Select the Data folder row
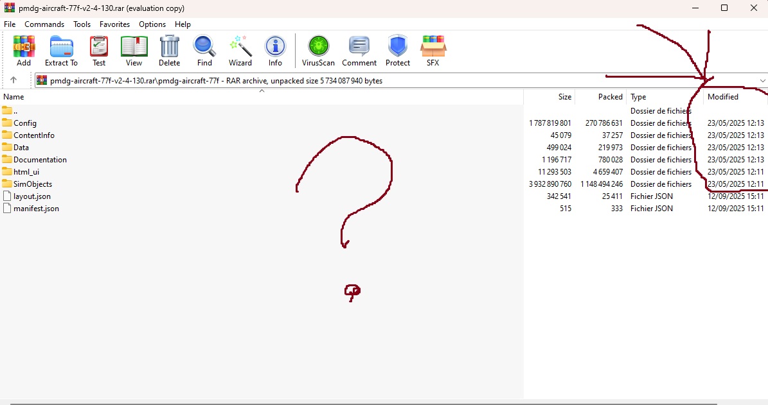The height and width of the screenshot is (405, 768). pyautogui.click(x=384, y=148)
